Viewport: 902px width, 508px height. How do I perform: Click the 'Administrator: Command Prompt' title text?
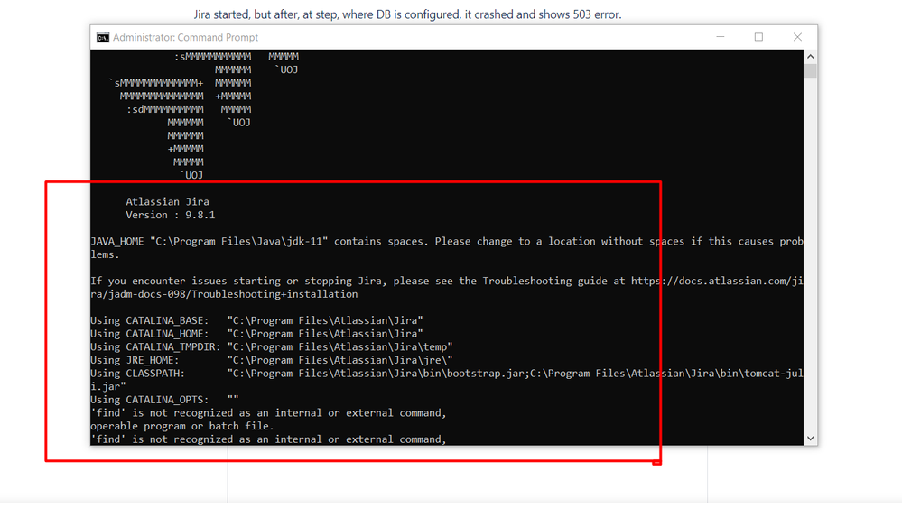[x=185, y=37]
